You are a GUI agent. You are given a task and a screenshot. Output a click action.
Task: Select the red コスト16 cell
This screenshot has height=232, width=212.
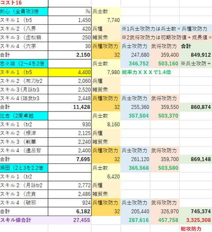tap(24, 3)
